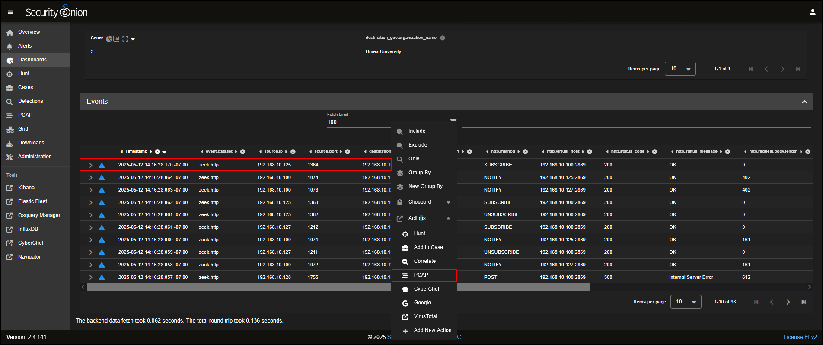Open the Alerts page in sidebar

25,46
